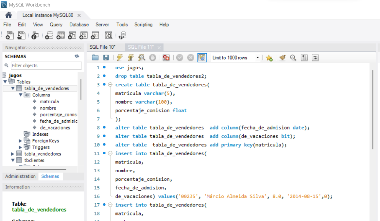Create a new schema in the server
The image size is (380, 221).
click(x=49, y=35)
